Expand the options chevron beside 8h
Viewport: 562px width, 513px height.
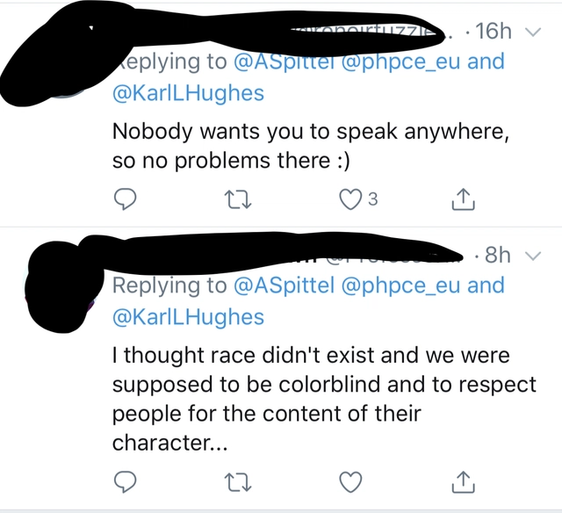pyautogui.click(x=533, y=256)
